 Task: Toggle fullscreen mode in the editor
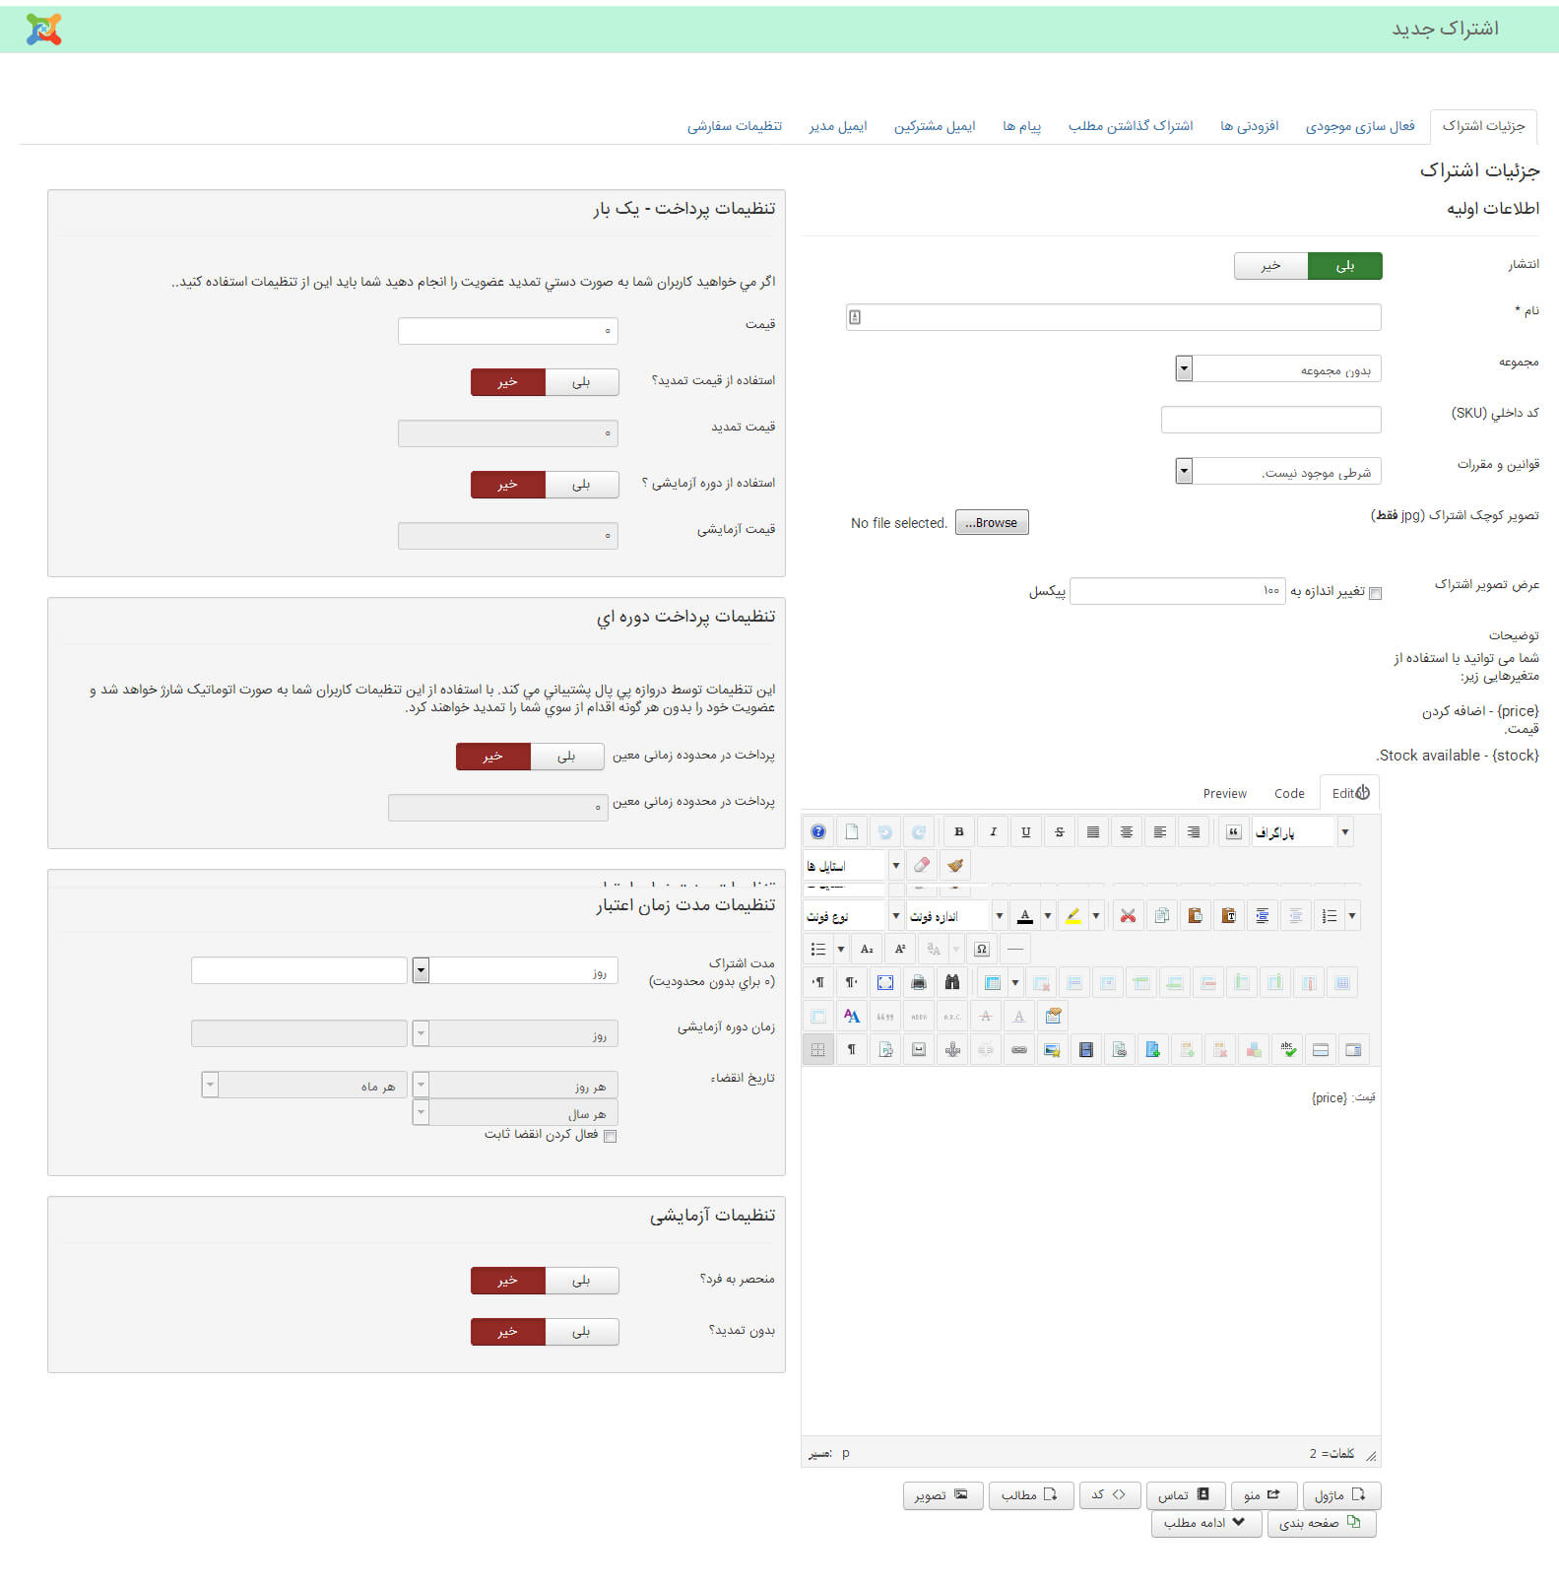click(x=884, y=983)
